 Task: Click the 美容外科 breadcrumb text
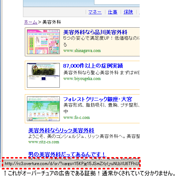tap(52, 22)
